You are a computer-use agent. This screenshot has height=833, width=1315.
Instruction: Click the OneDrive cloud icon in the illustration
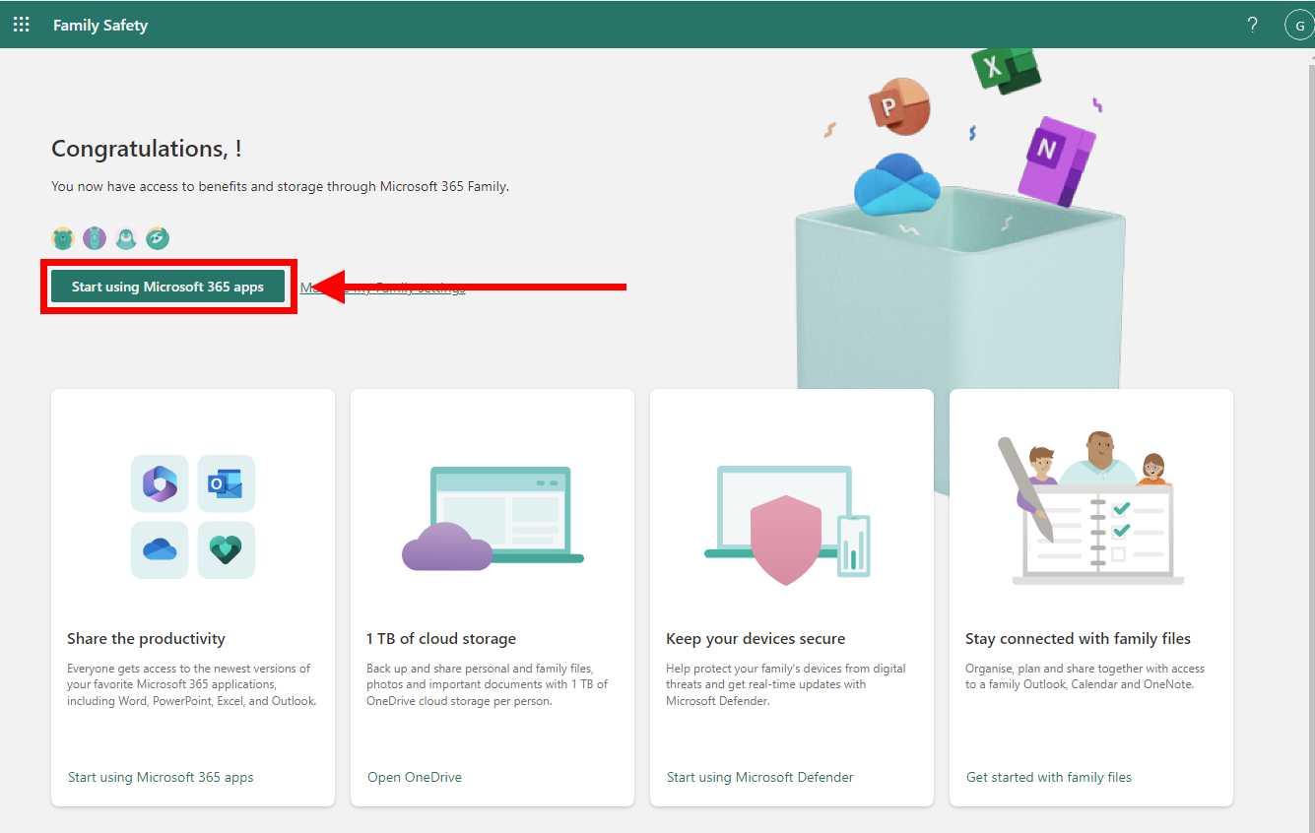(896, 185)
